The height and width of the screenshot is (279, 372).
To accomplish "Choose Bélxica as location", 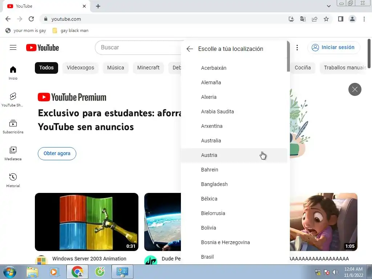I will coord(234,199).
